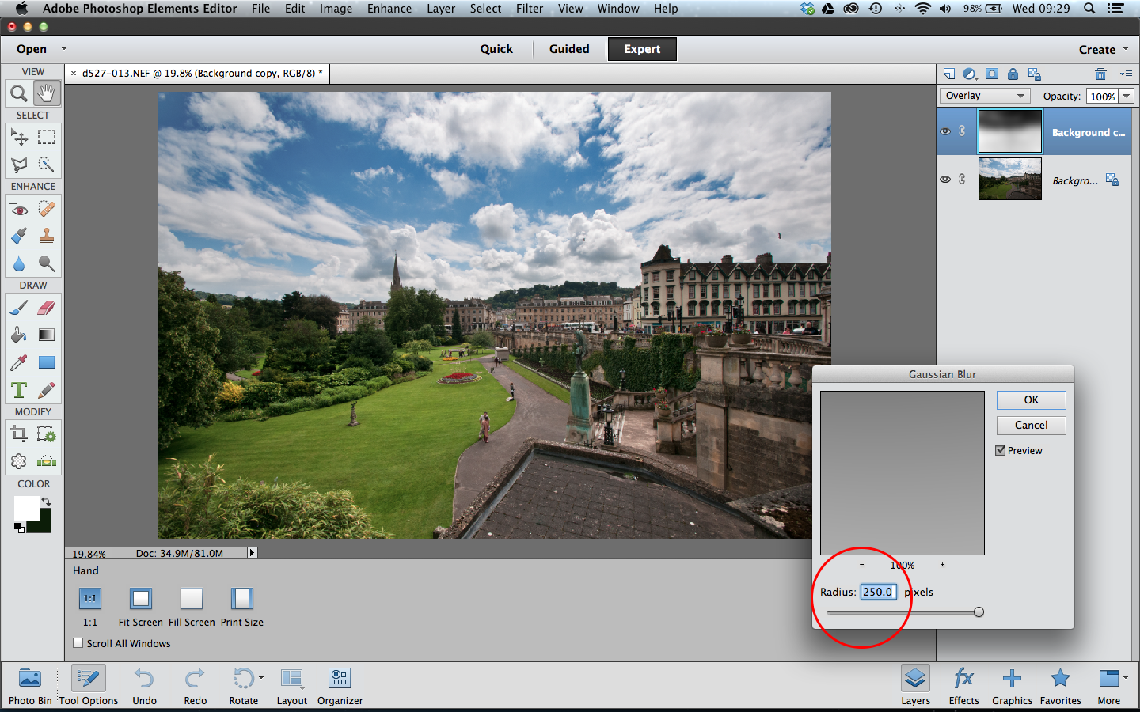Select the Eyedropper color picker tool

[18, 362]
